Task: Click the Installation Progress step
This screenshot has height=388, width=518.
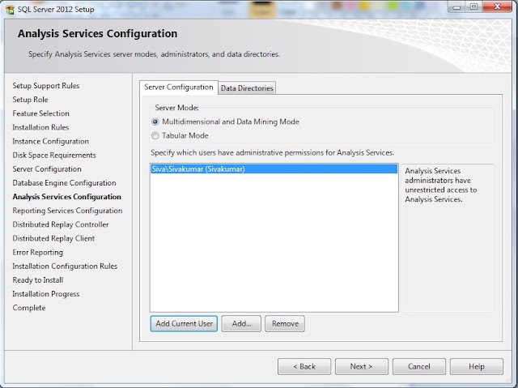Action: coord(46,294)
